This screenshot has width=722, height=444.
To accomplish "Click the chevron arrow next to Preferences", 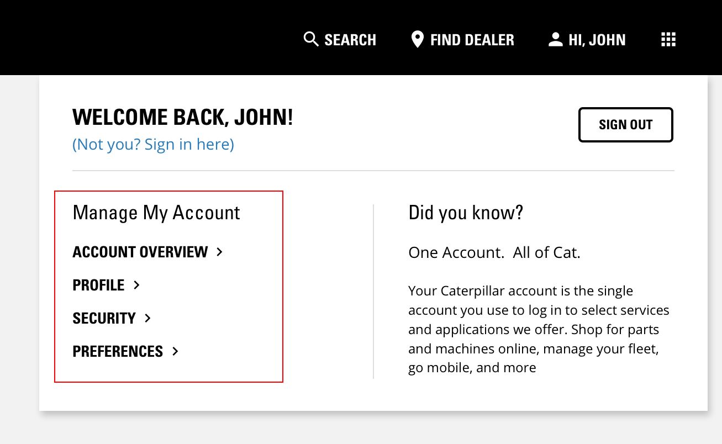I will click(x=175, y=351).
